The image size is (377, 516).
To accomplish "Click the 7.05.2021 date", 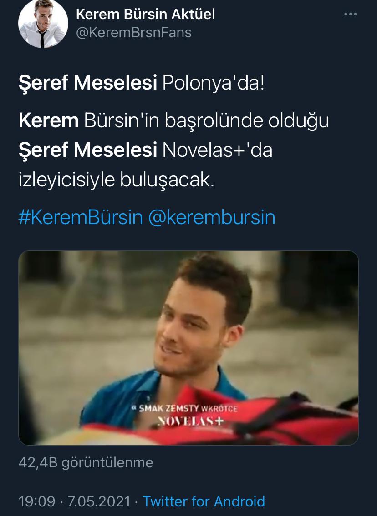I will pos(99,501).
